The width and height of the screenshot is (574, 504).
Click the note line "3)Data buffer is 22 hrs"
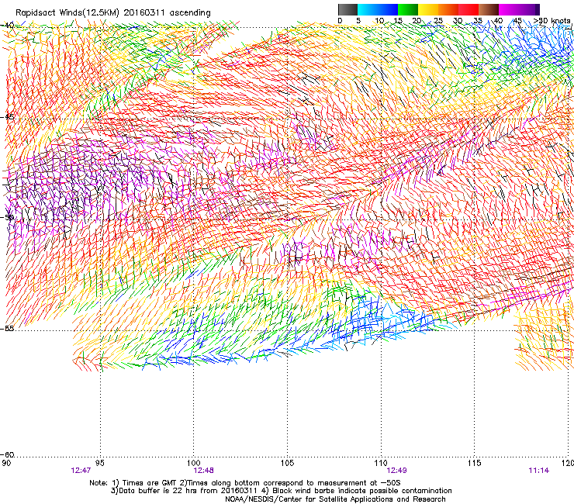pos(281,491)
